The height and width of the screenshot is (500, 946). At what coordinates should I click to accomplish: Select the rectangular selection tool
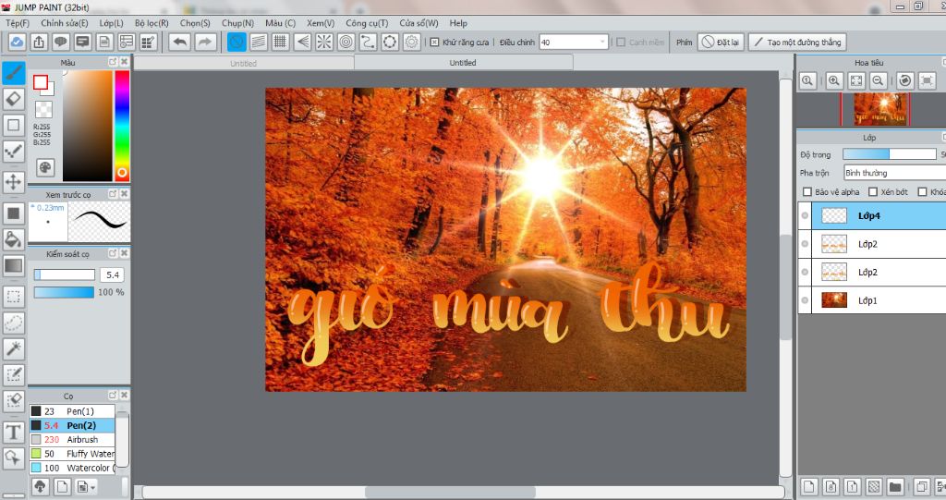click(x=13, y=296)
